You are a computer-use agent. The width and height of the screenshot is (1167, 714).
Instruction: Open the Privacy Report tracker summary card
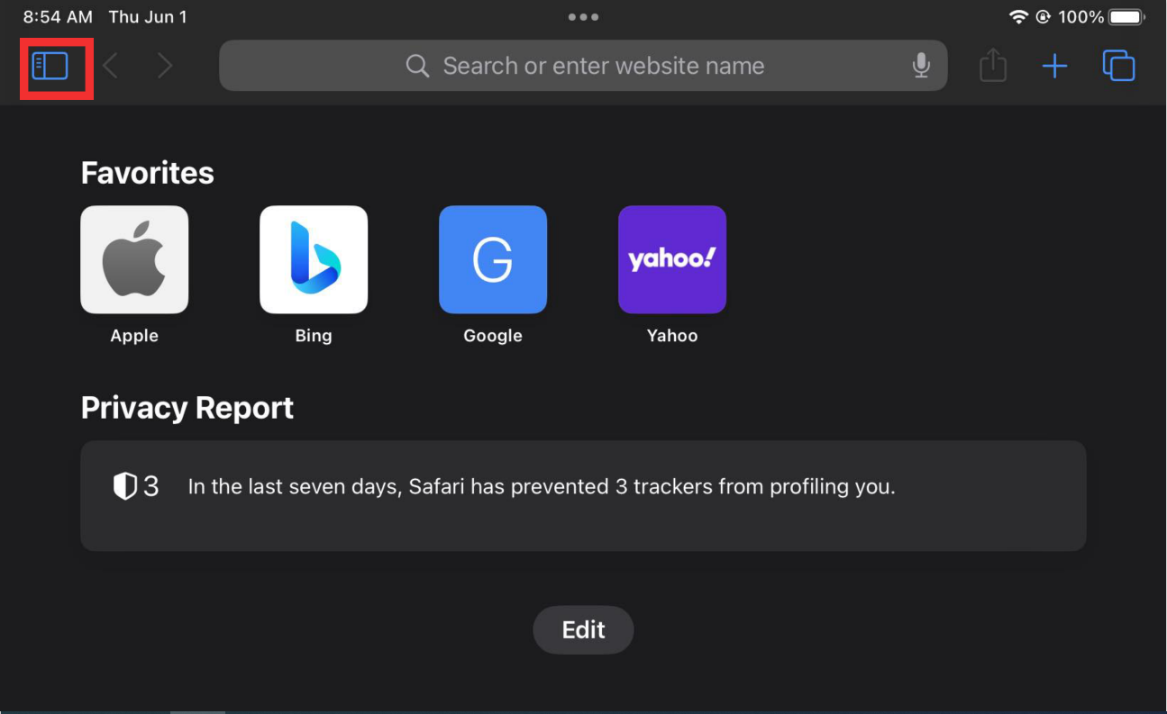pos(583,496)
